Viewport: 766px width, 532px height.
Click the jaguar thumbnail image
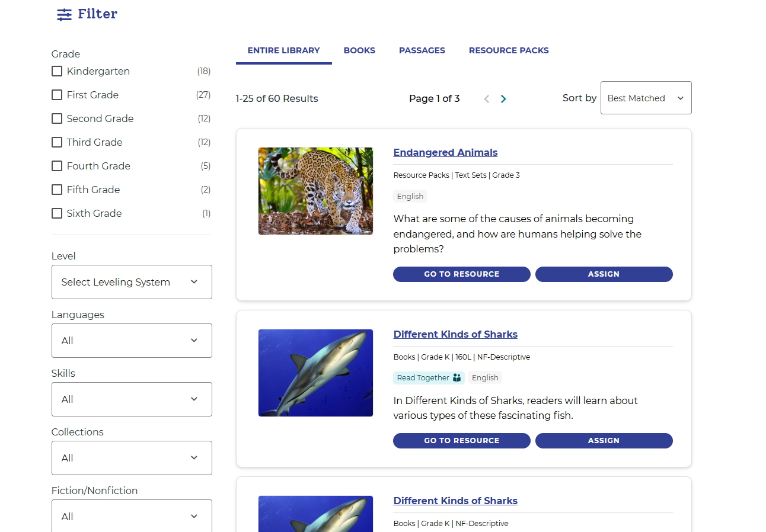(x=315, y=191)
